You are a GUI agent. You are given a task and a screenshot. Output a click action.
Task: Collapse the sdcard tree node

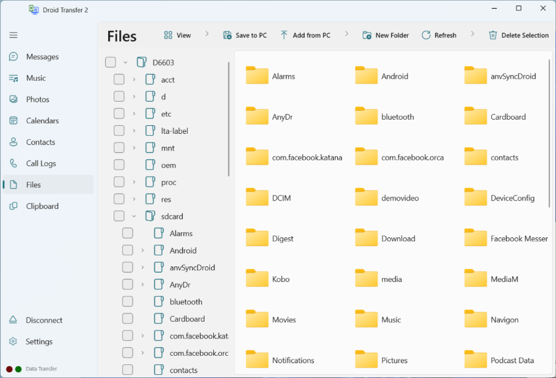[x=134, y=216]
